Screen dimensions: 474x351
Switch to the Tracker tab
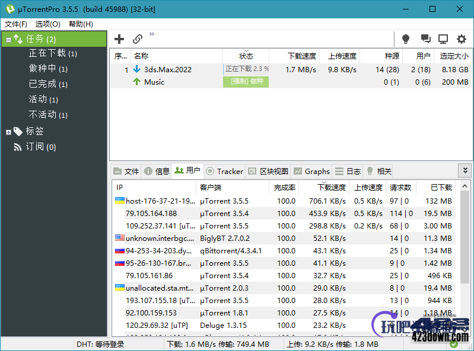click(x=225, y=171)
